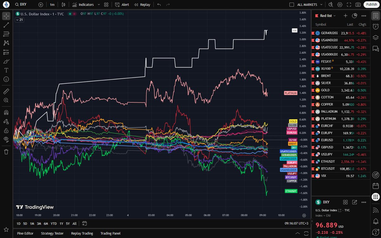
Task: Publish the chart idea
Action: pyautogui.click(x=371, y=4)
